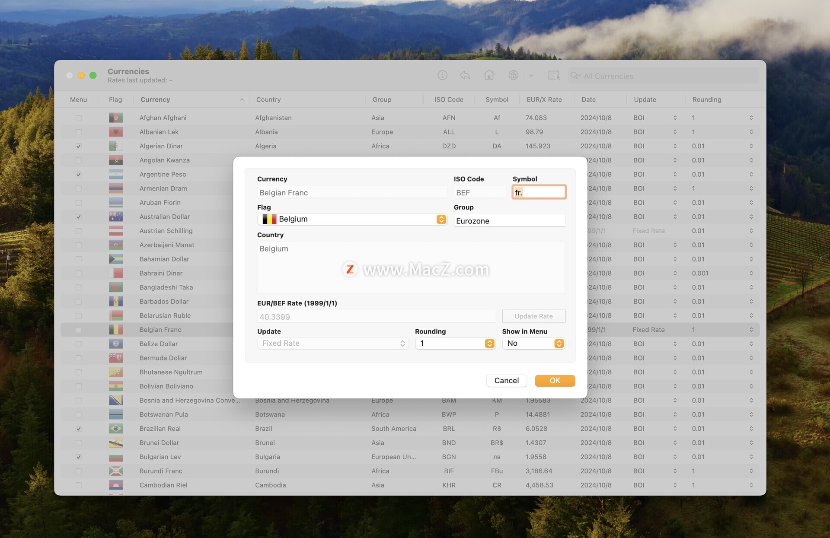Open the Rounding stepper for Albanian Lek
Viewport: 830px width, 538px height.
pyautogui.click(x=751, y=132)
